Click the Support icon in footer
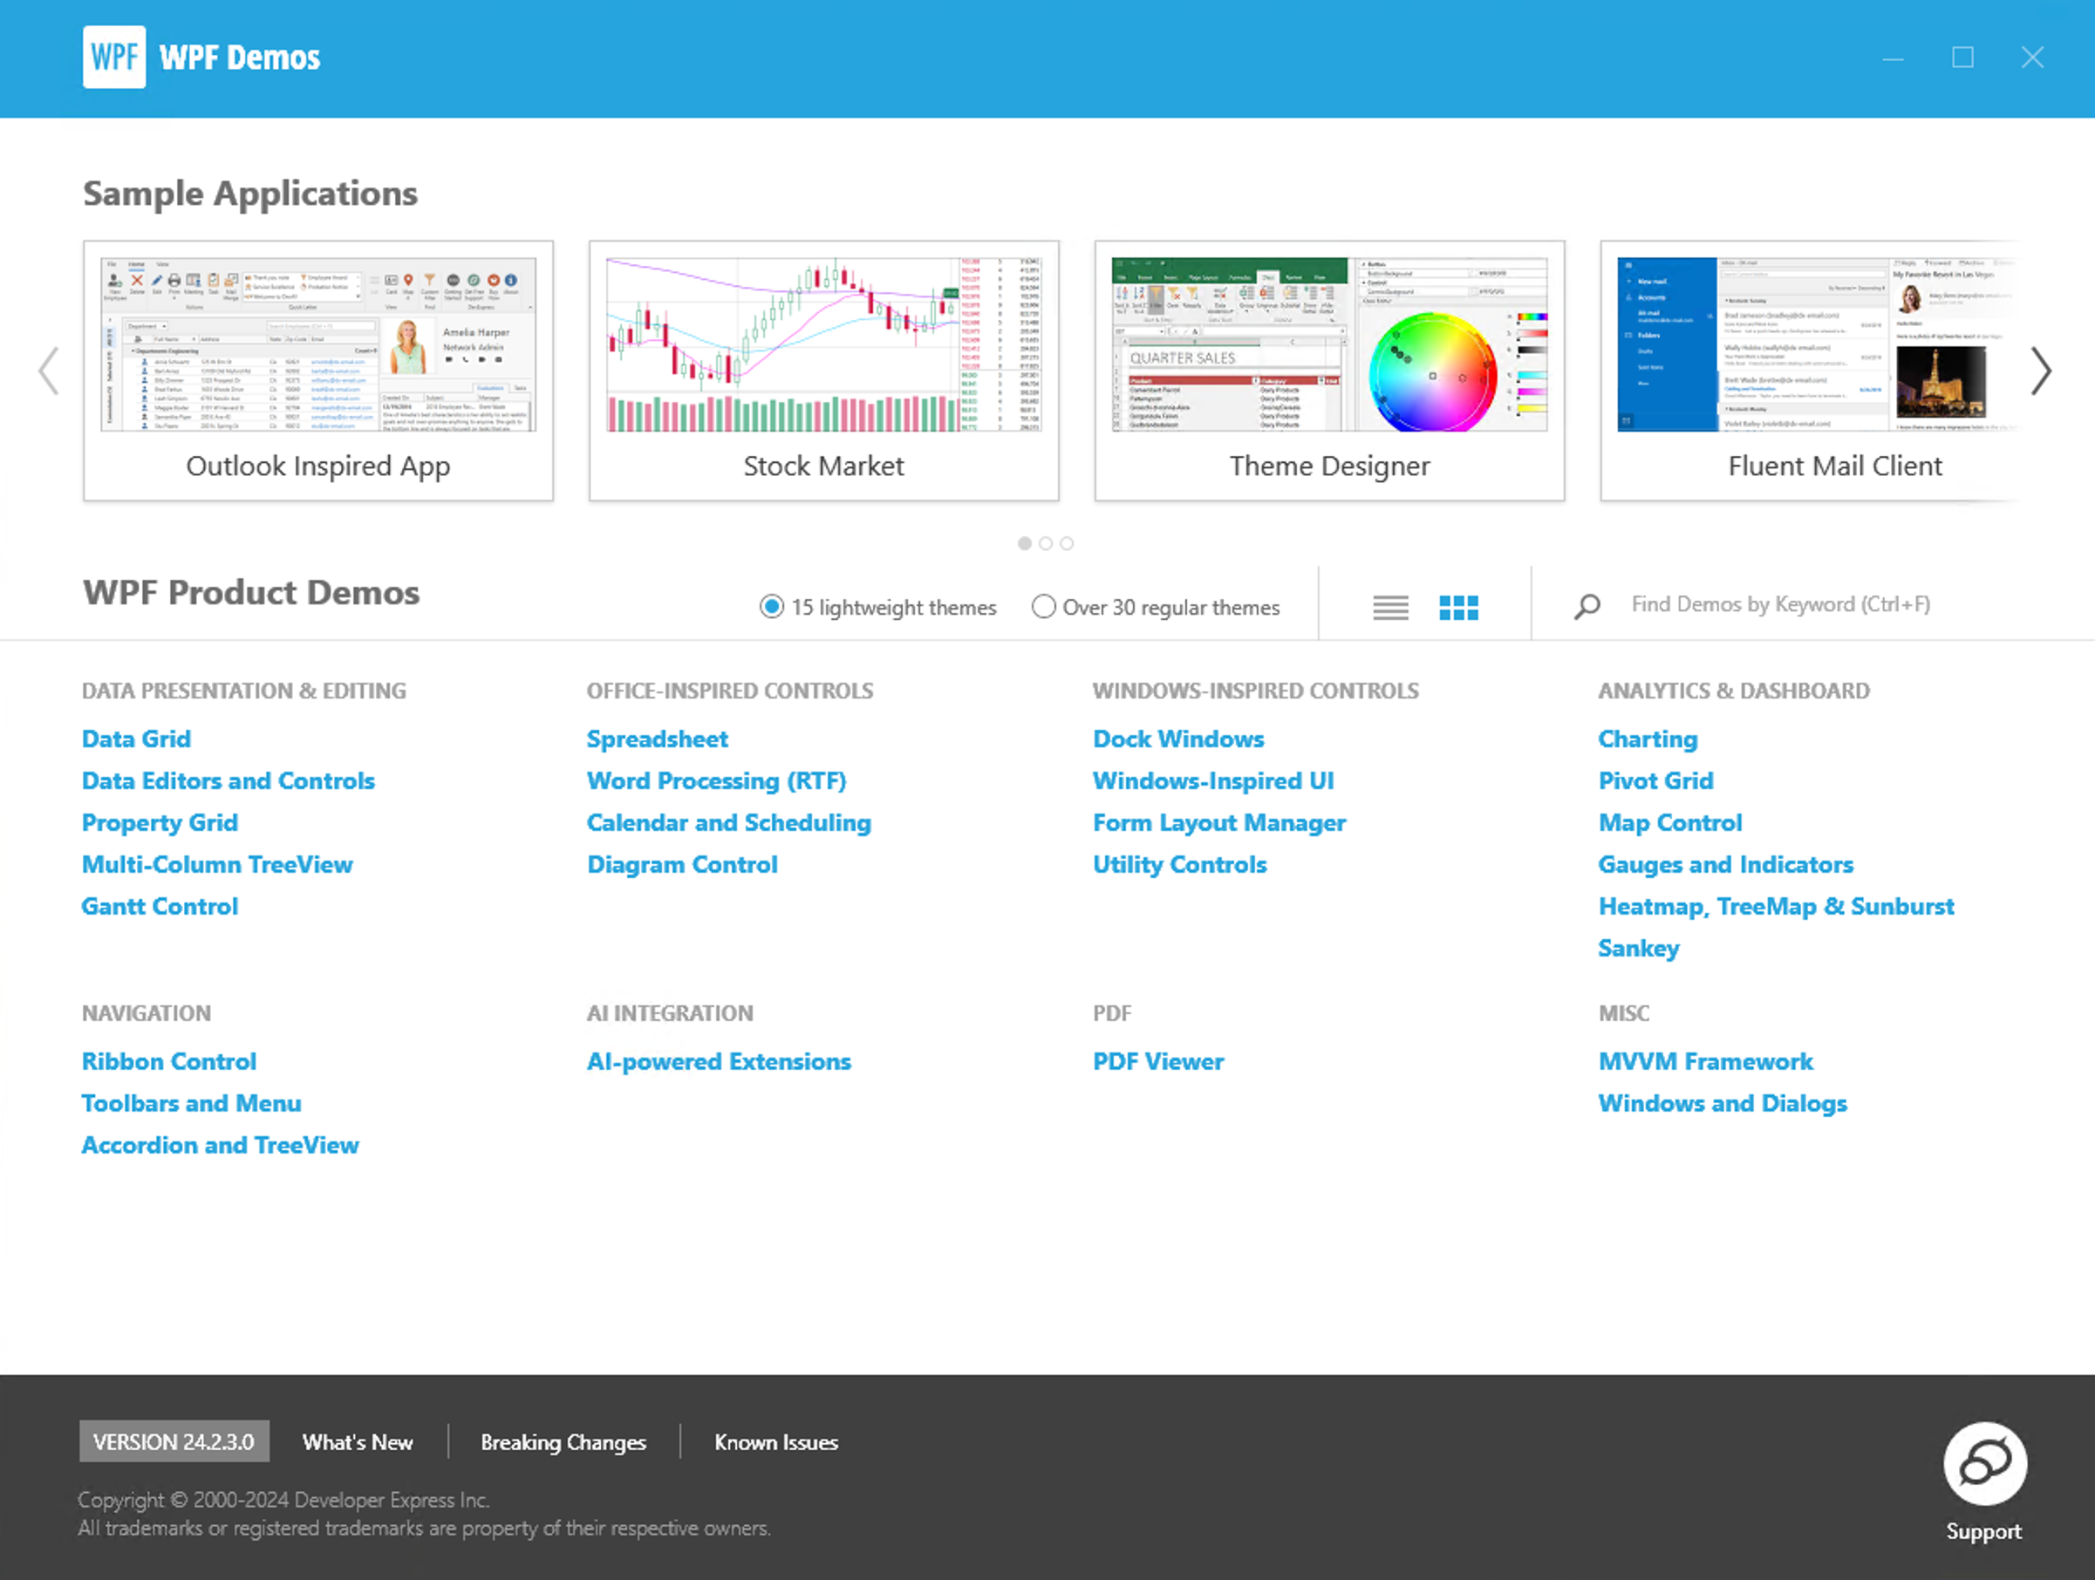 click(1983, 1463)
